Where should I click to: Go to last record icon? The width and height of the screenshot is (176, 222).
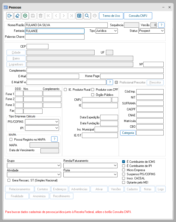[72, 16]
